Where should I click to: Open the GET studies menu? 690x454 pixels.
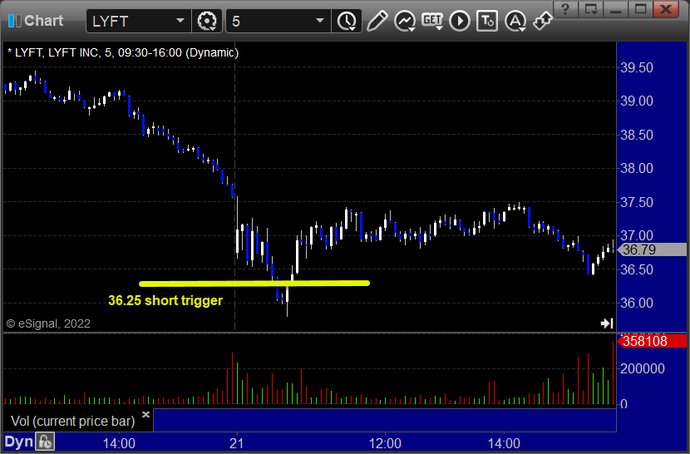432,21
